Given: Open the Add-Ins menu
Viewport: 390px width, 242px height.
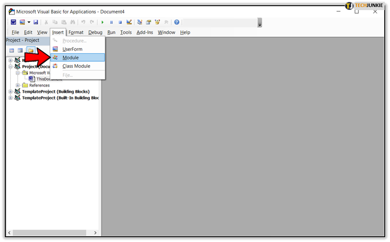Looking at the screenshot, I should [x=145, y=32].
